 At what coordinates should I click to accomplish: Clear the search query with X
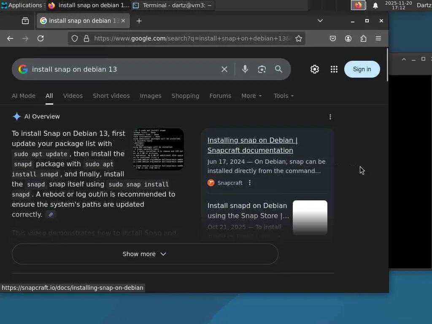(x=224, y=69)
